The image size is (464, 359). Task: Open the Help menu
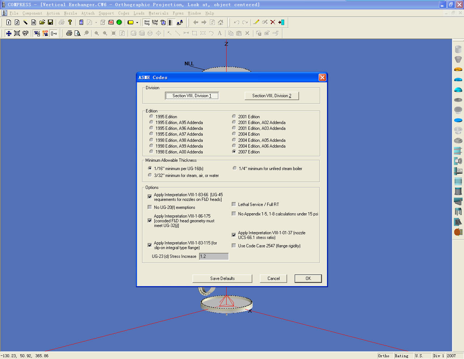(210, 13)
